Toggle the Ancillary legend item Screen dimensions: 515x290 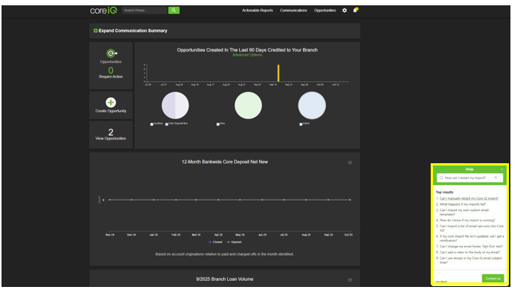[156, 124]
